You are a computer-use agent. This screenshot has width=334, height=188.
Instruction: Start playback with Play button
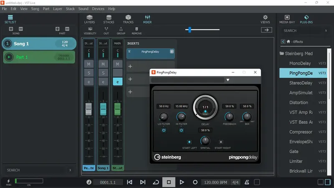tap(182, 182)
